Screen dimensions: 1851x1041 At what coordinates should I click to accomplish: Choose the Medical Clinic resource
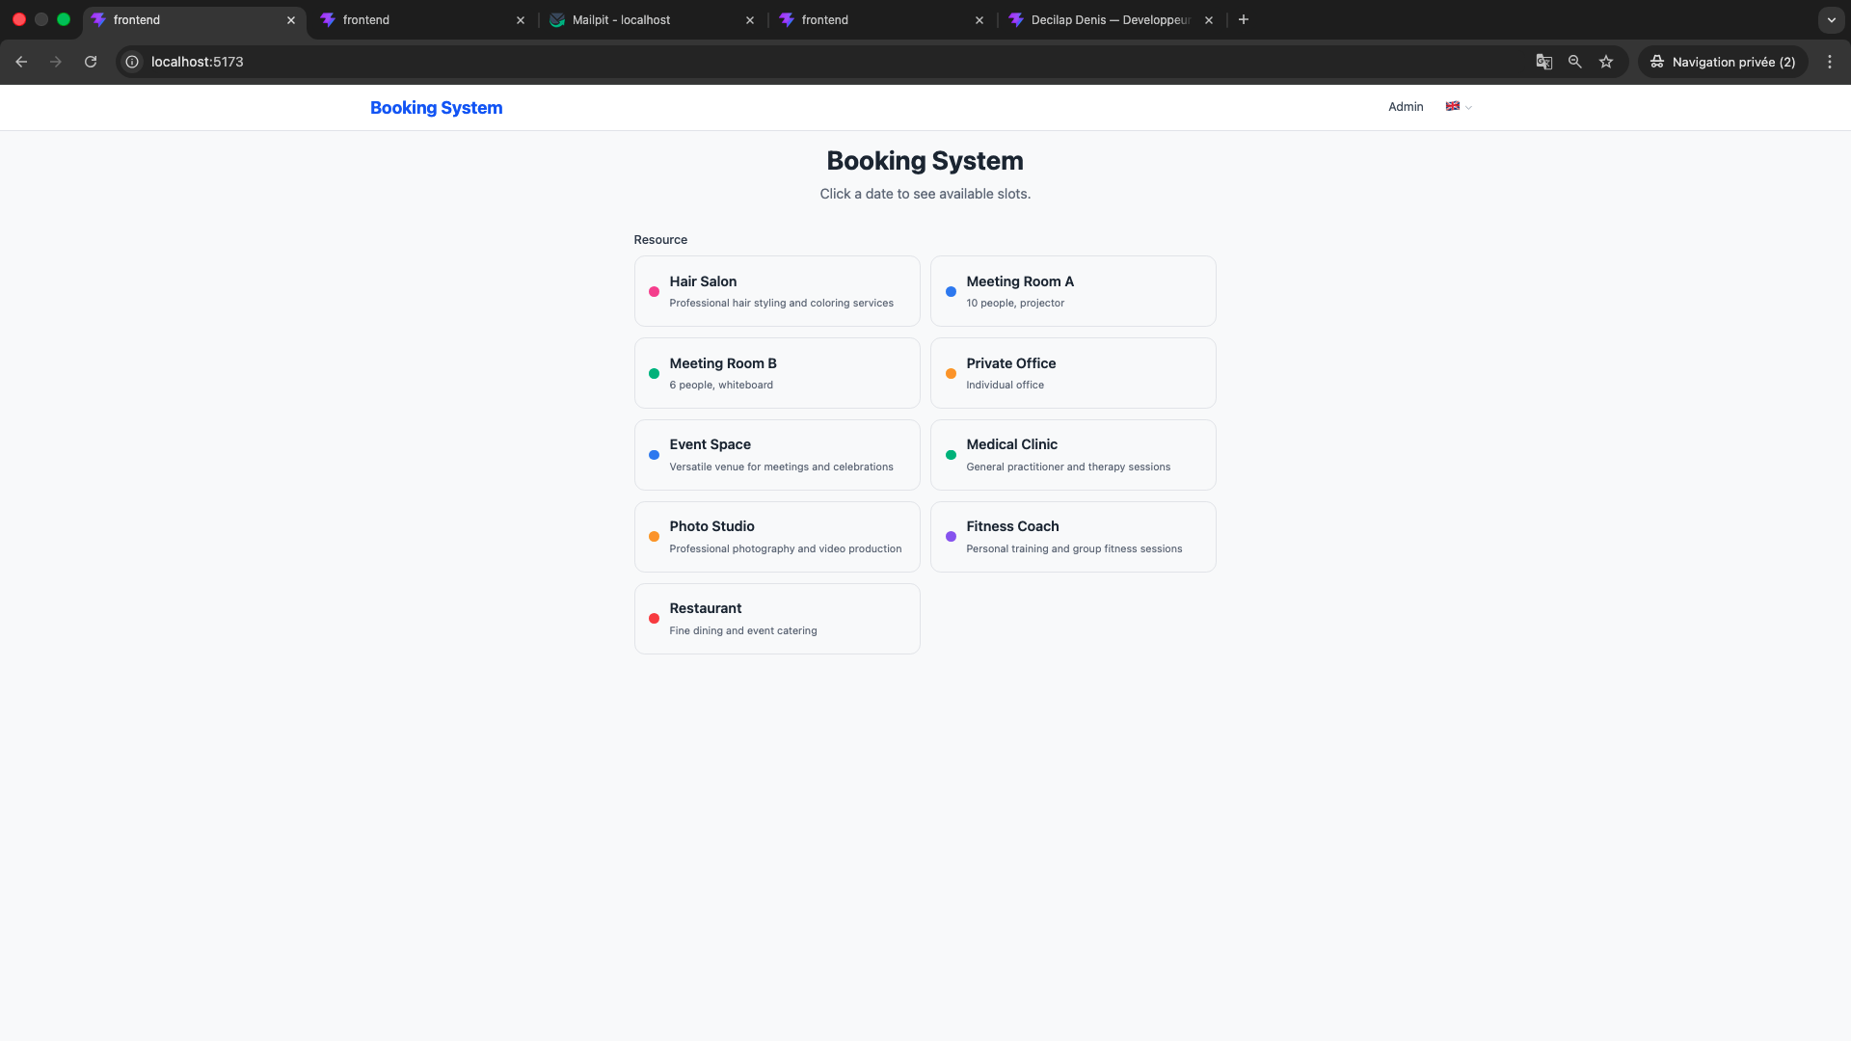(x=1072, y=455)
